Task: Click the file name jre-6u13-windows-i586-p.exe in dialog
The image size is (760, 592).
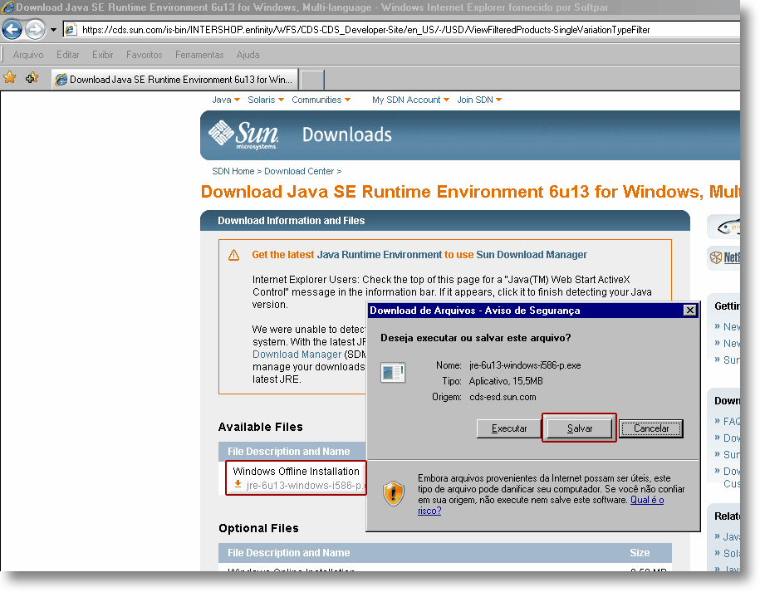Action: click(x=525, y=365)
